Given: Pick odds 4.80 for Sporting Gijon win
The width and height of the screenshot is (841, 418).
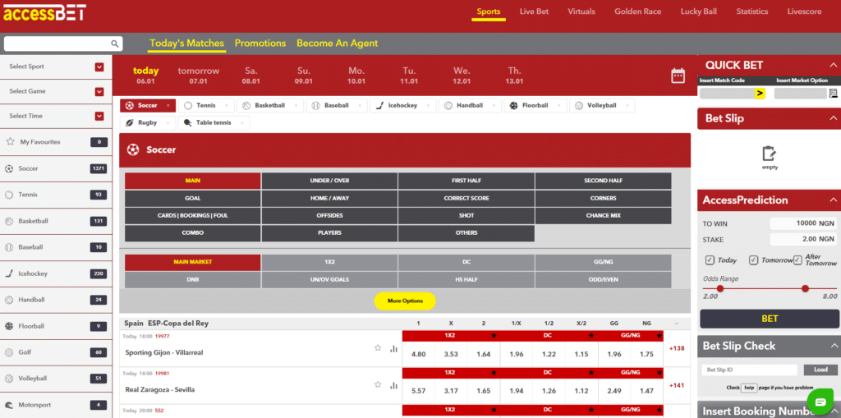Looking at the screenshot, I should 418,355.
